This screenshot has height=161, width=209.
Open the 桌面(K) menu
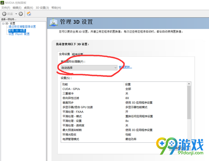[28, 8]
